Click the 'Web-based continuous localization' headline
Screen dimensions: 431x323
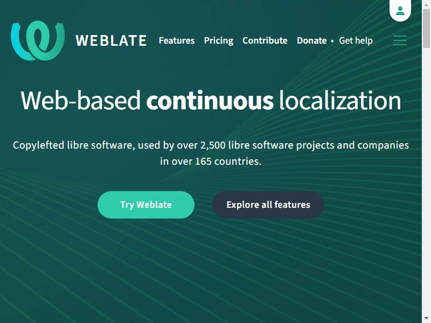(x=211, y=101)
